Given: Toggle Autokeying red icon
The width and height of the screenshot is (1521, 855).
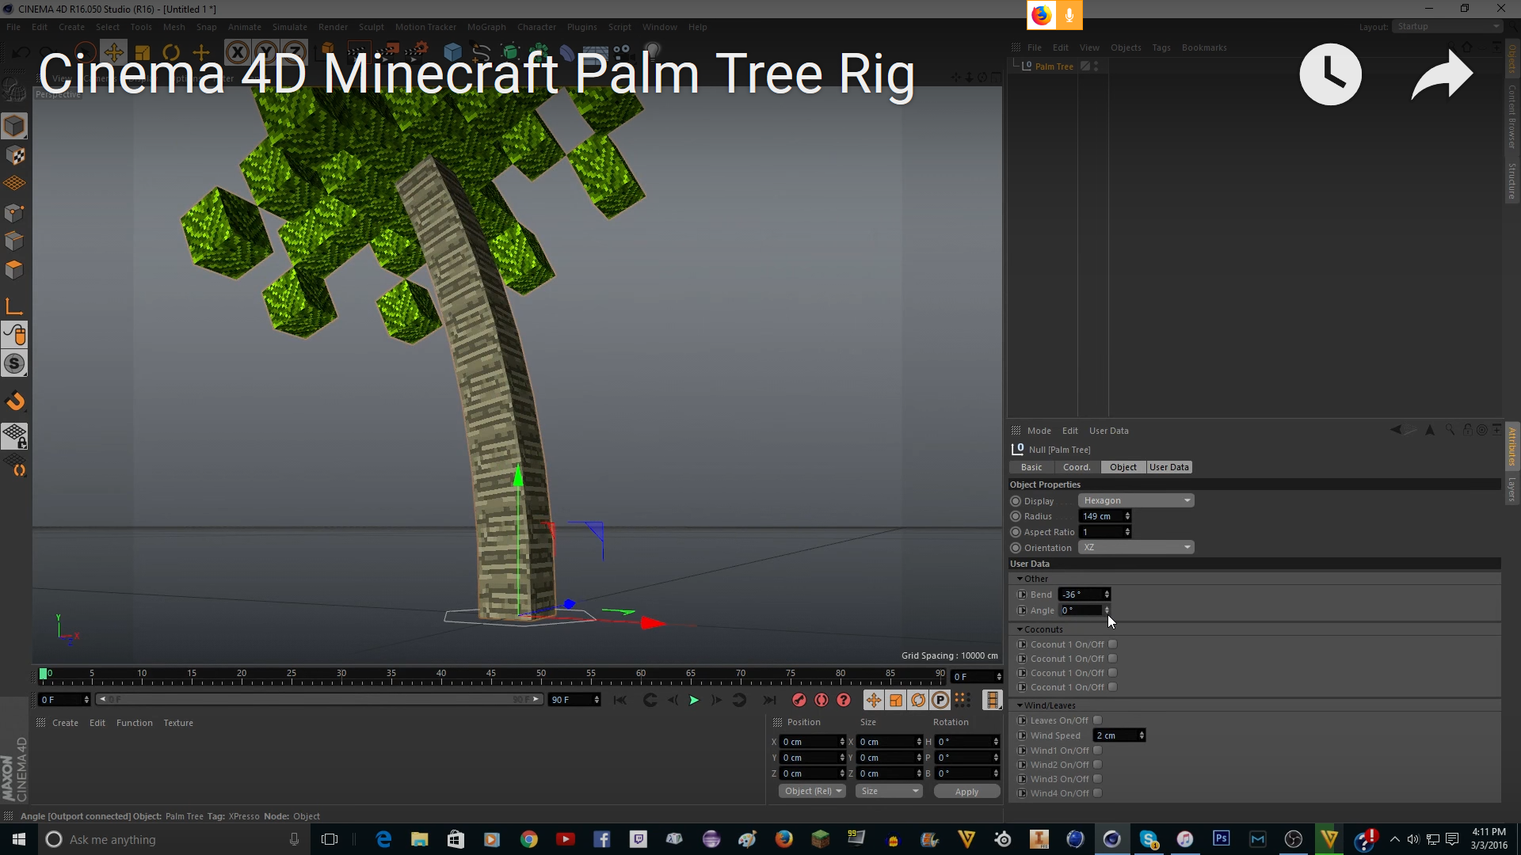Looking at the screenshot, I should [x=821, y=700].
